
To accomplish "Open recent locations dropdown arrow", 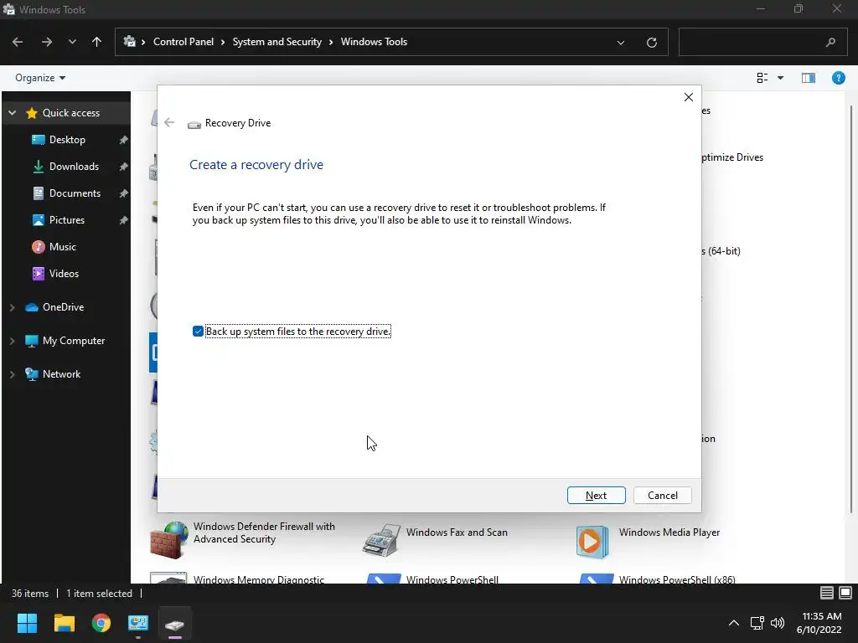I will click(72, 42).
